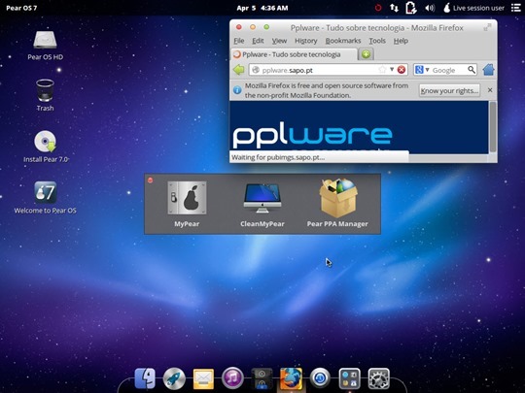The image size is (525, 393).
Task: Open the Pear OS 7 menu
Action: click(21, 8)
